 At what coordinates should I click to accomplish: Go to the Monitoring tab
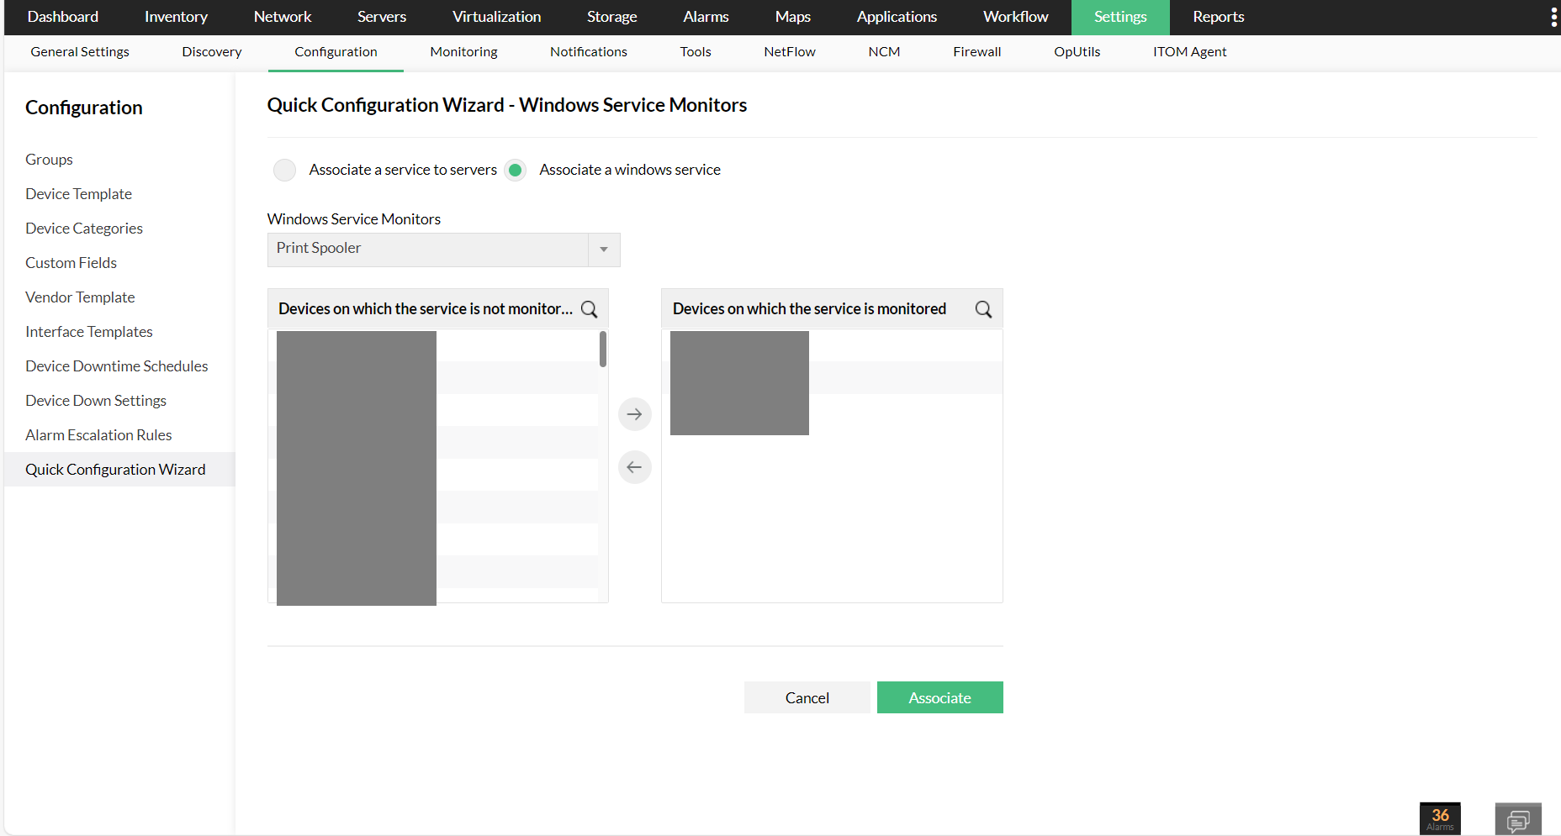[x=463, y=52]
